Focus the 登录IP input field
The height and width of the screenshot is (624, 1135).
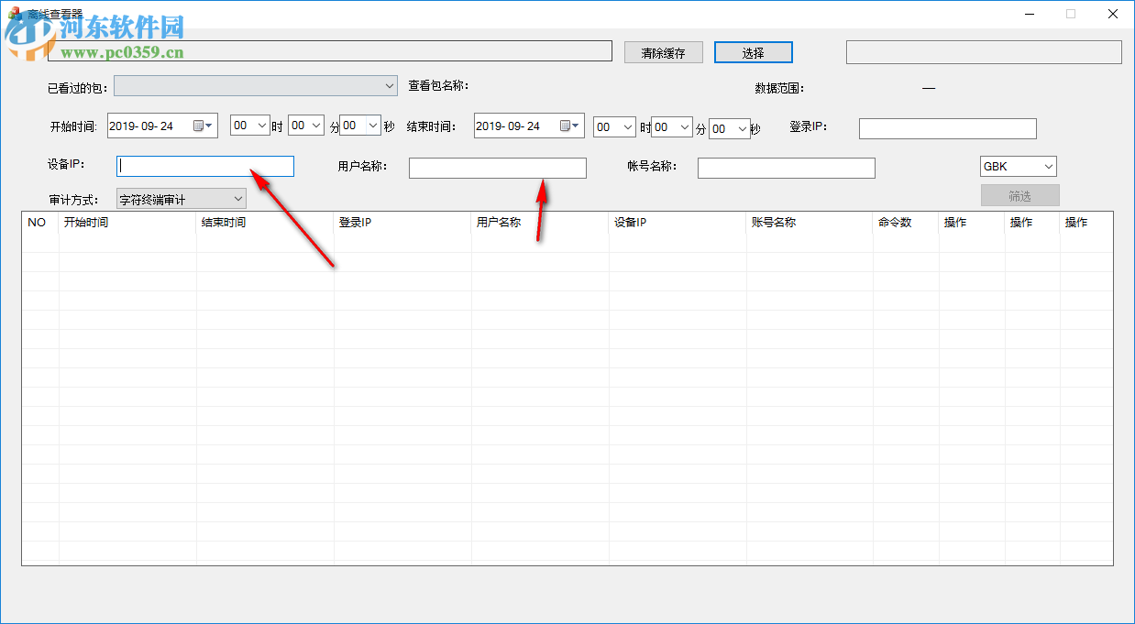[x=948, y=128]
